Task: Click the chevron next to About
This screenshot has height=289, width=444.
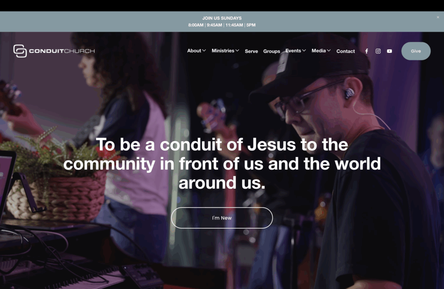Action: click(204, 50)
